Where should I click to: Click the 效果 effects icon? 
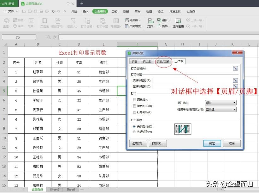tap(31, 20)
